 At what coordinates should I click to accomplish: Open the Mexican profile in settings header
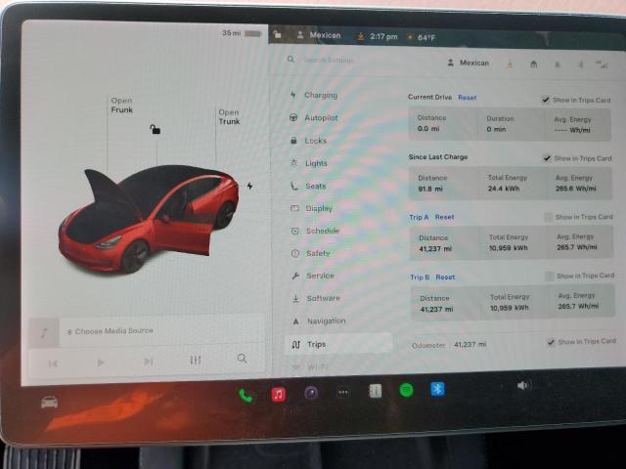click(468, 63)
